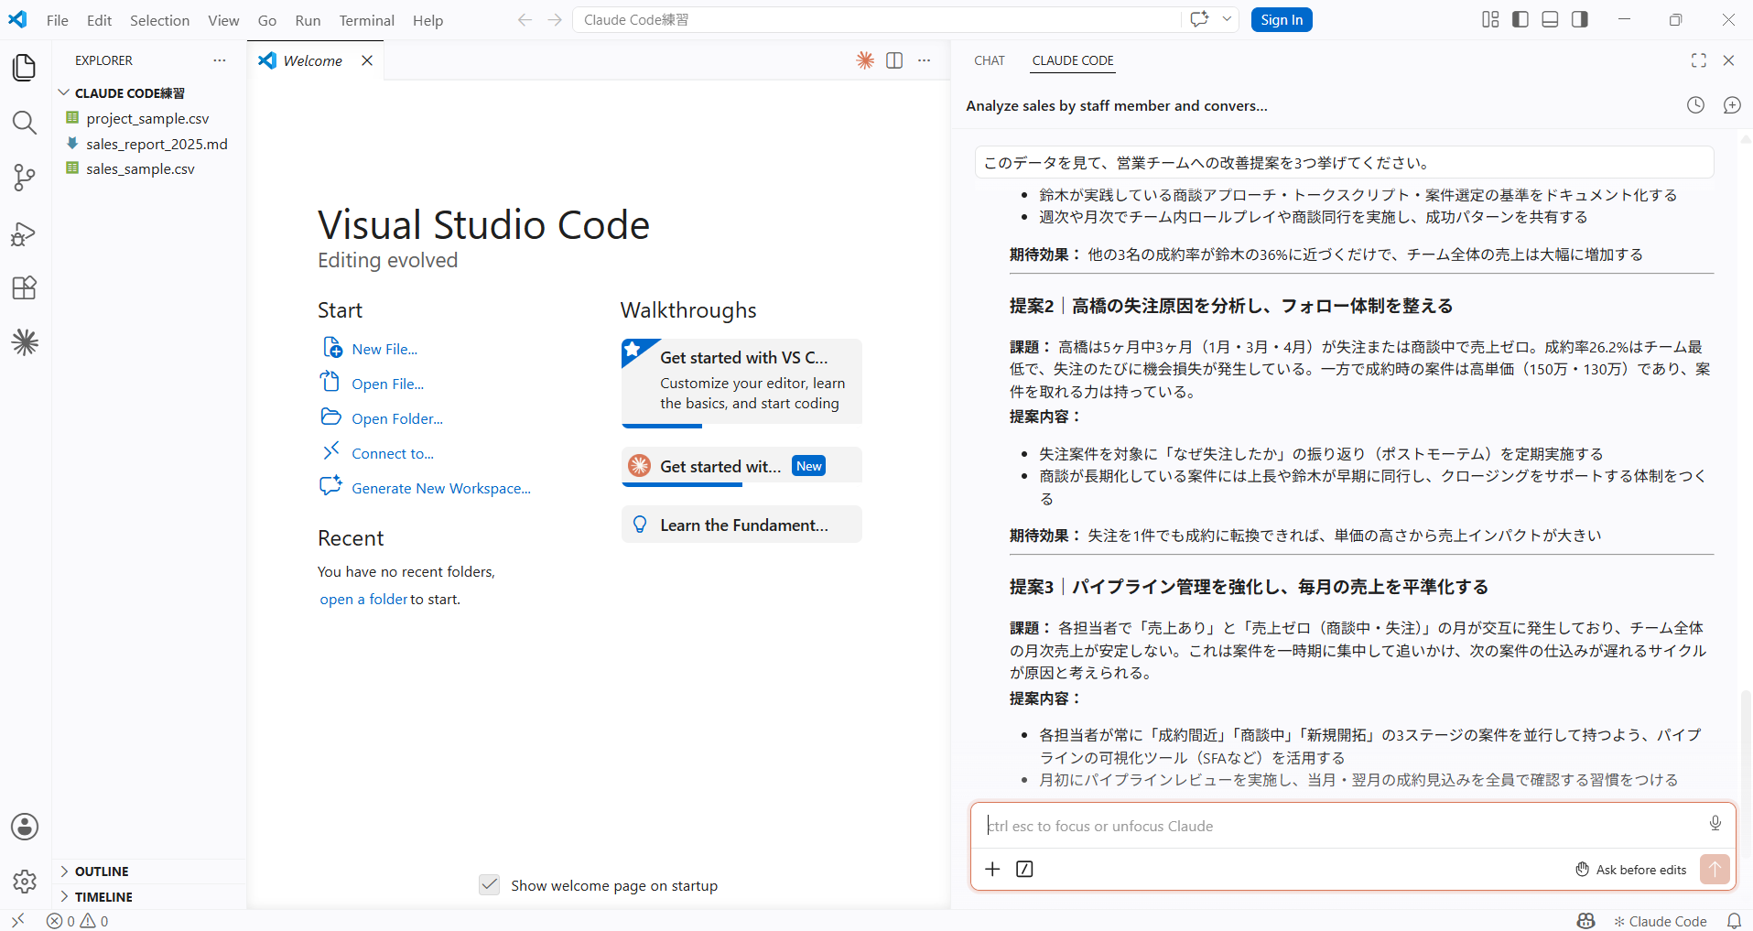Select the CLAUDE CODE tab
The image size is (1753, 931).
pos(1073,60)
